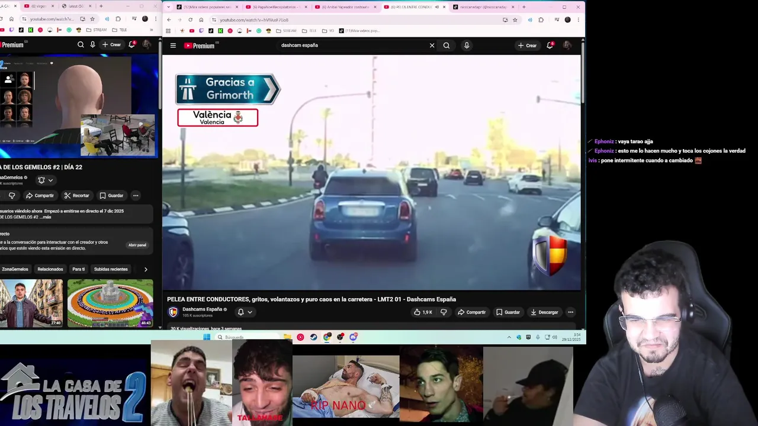Dislike the video in left window
This screenshot has height=426, width=758.
[11, 196]
